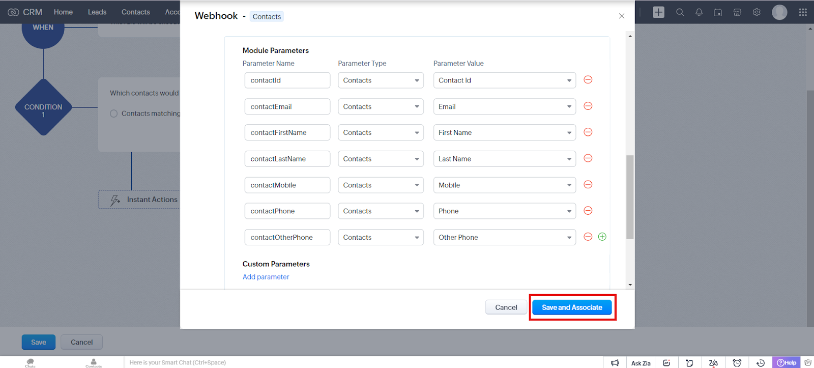The image size is (814, 368).
Task: Edit the contactLastName parameter name field
Action: click(x=287, y=159)
